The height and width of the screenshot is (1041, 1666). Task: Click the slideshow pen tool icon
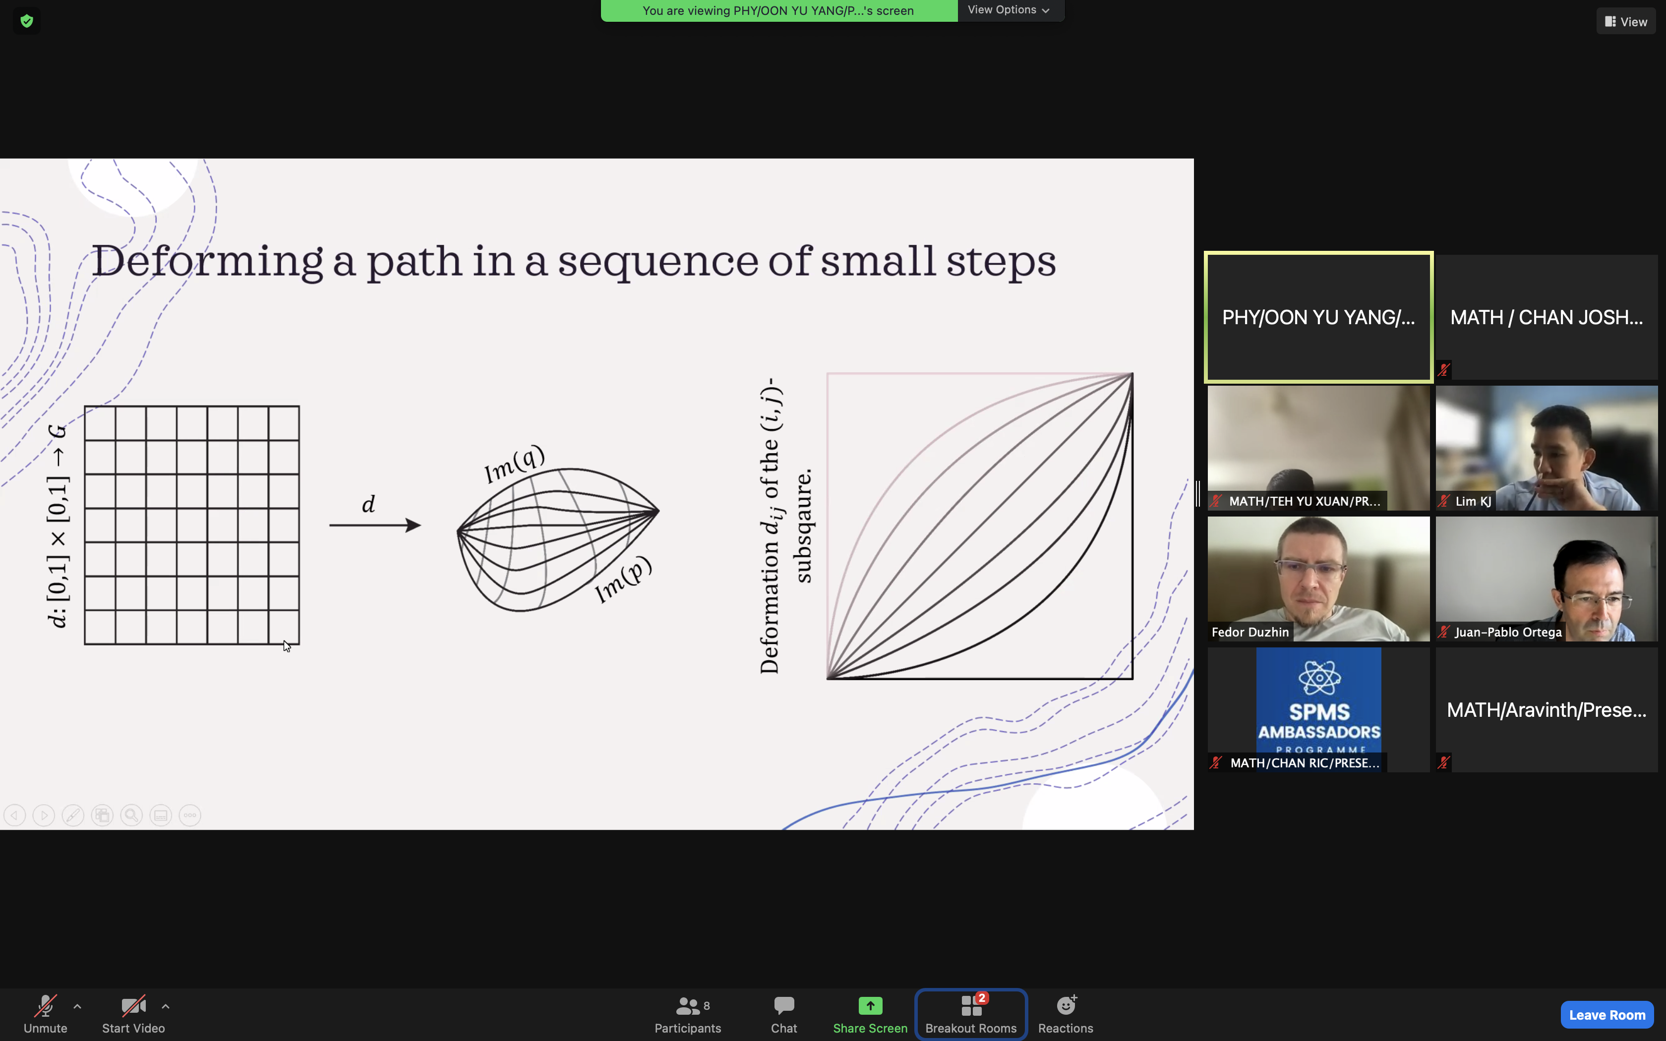73,815
